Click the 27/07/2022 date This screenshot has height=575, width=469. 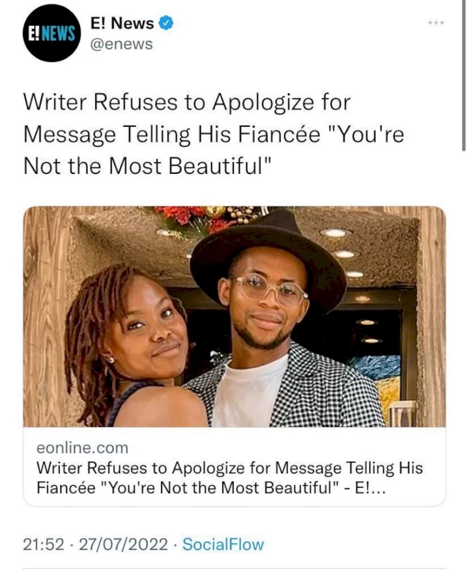coord(123,544)
